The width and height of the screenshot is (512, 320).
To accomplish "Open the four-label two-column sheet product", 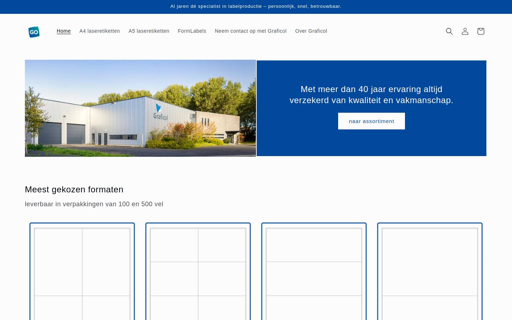I will tap(82, 272).
